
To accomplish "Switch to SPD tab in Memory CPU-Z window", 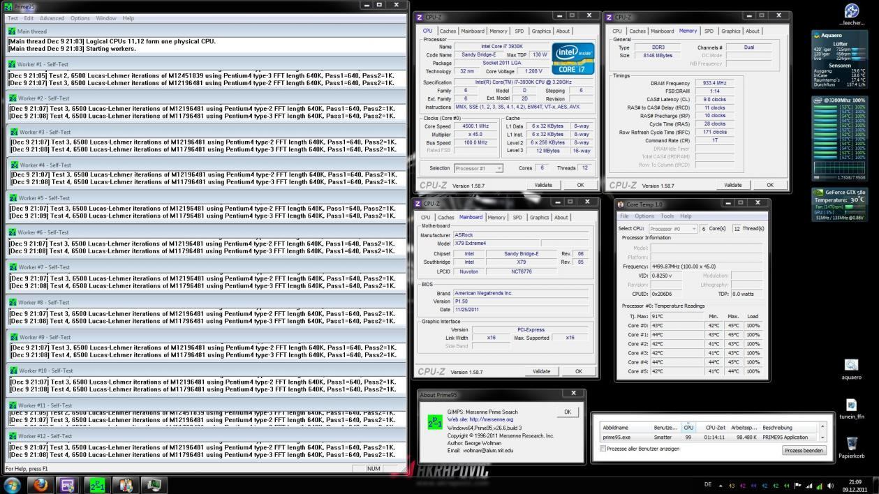I will click(x=709, y=31).
